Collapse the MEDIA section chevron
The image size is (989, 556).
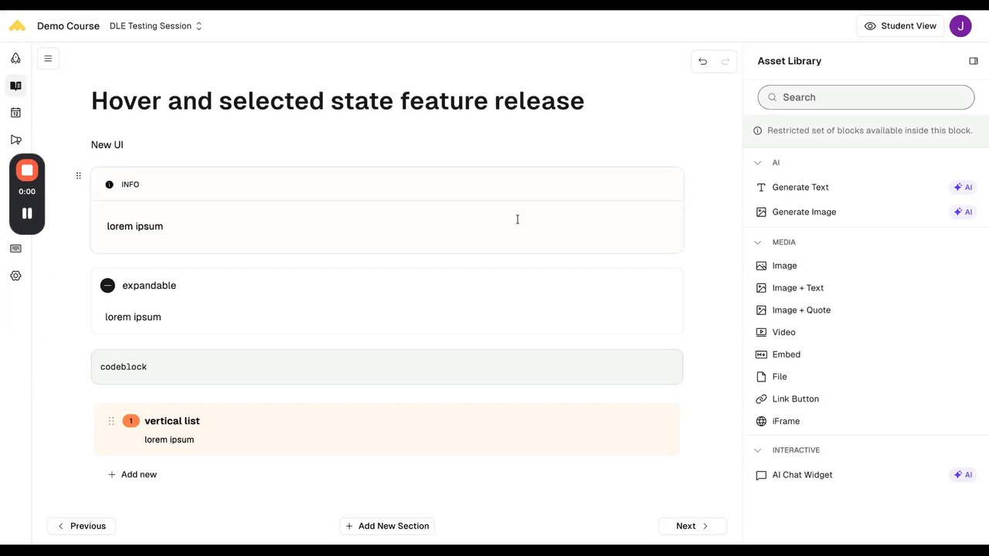tap(757, 242)
